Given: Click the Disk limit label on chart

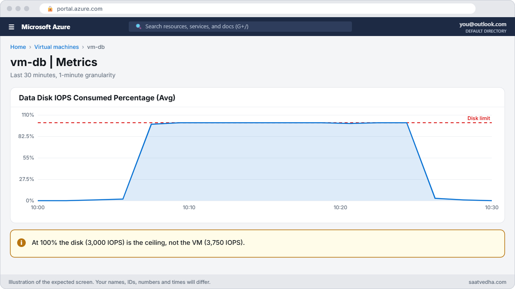Looking at the screenshot, I should (479, 118).
